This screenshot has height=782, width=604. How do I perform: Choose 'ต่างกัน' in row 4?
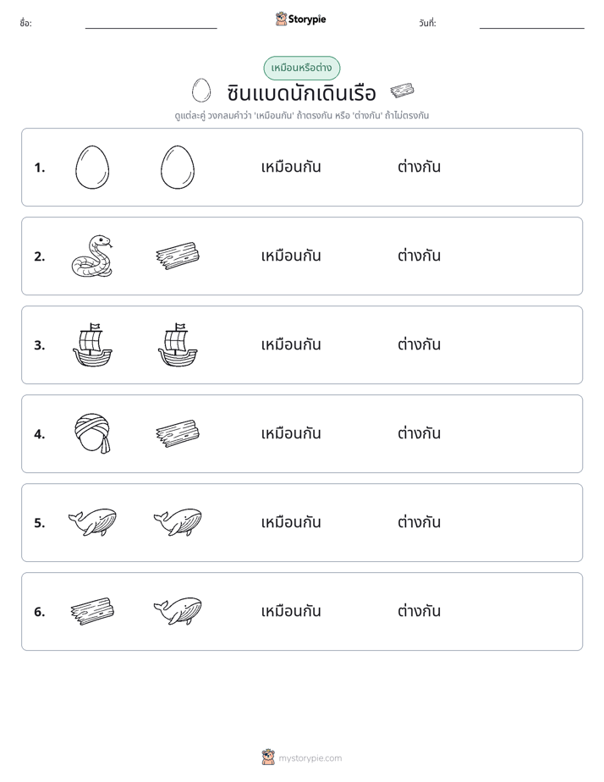tap(419, 433)
